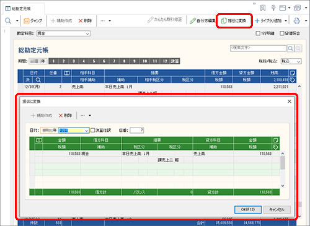This screenshot has height=226, width=310.
Task: Click the 本日売上高 description cell in dialog
Action: 157,154
